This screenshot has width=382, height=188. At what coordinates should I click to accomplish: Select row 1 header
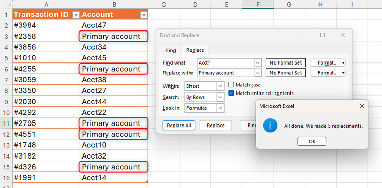tap(6, 15)
